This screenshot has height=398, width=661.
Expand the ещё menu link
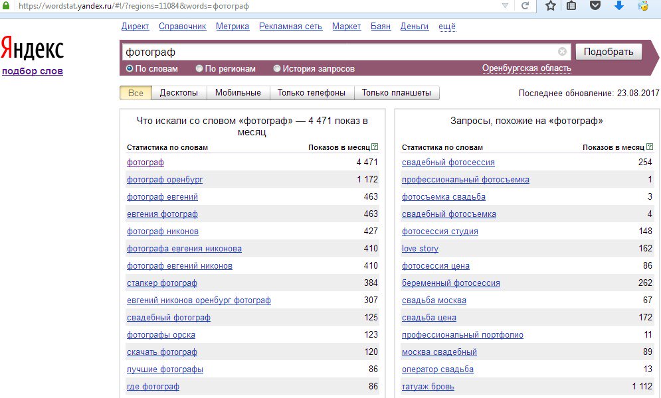[x=447, y=27]
